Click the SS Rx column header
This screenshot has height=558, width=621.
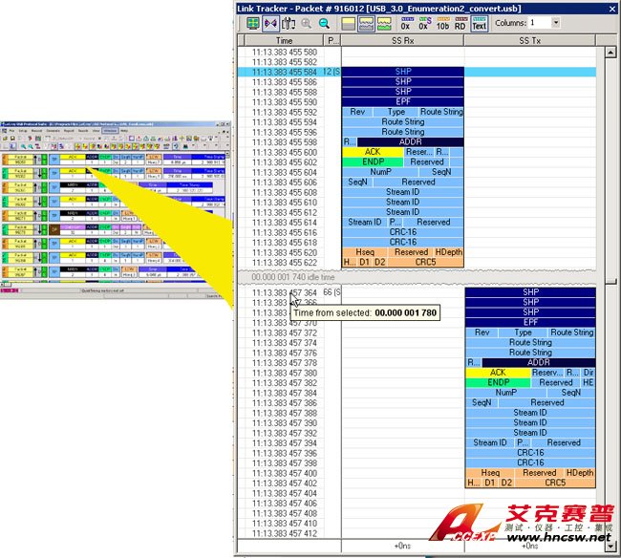(402, 41)
